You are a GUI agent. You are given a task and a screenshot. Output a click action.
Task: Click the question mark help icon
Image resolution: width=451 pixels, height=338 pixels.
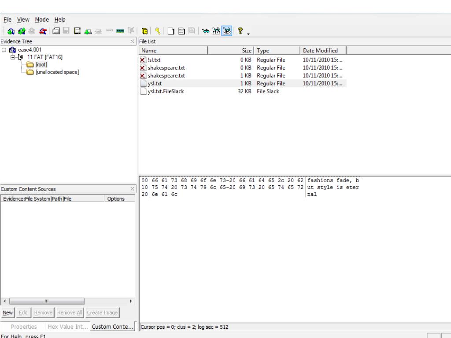coord(240,30)
